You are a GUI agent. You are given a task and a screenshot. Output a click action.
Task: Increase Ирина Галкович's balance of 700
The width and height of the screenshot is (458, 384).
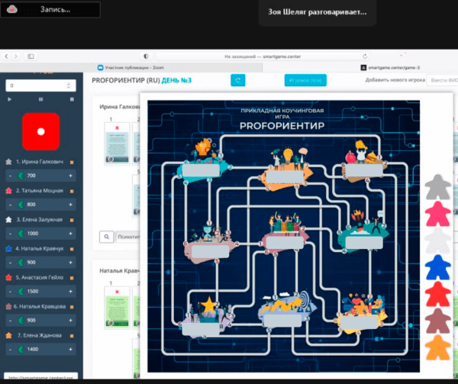click(x=70, y=176)
